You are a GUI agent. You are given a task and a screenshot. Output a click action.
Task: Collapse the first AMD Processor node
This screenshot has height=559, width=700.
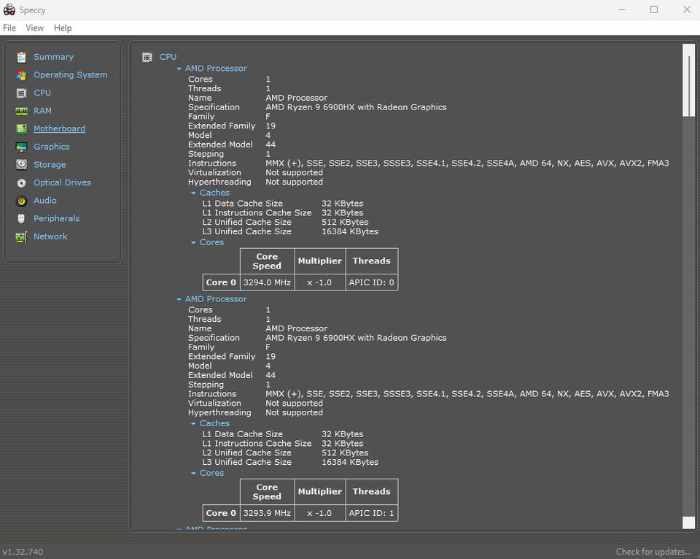pos(179,69)
